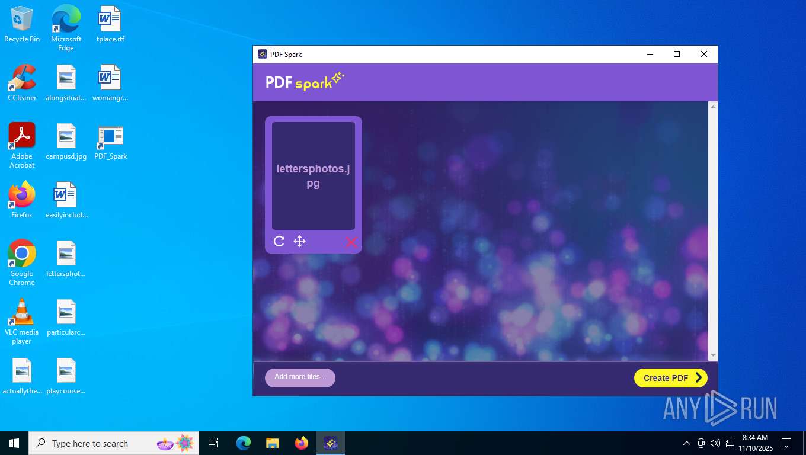Select the PDF_Spark desktop shortcut
This screenshot has width=806, height=455.
point(110,142)
